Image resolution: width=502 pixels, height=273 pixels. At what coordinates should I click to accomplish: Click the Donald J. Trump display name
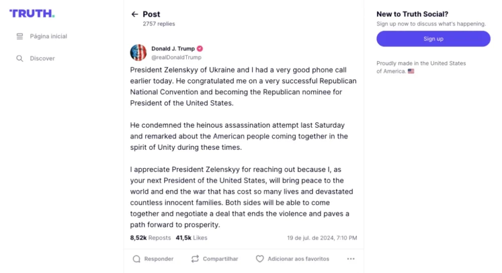(x=173, y=49)
